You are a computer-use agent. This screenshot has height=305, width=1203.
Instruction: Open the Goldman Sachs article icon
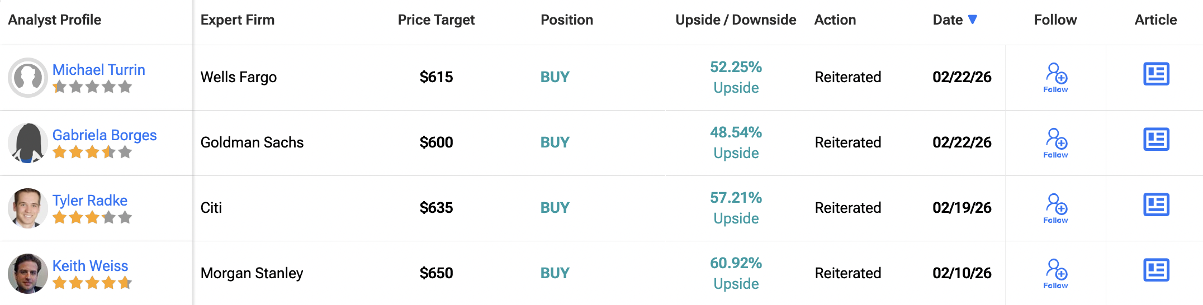point(1156,140)
